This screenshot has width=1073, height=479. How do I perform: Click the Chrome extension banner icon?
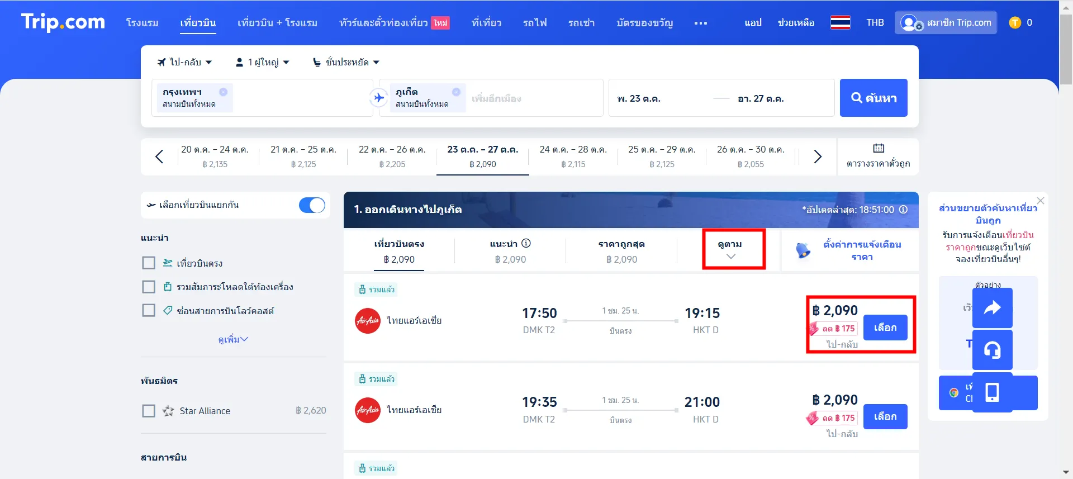954,392
